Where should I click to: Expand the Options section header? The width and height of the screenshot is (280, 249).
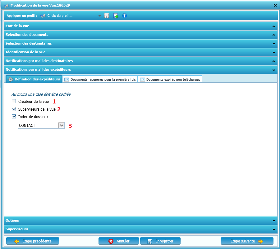[140, 221]
